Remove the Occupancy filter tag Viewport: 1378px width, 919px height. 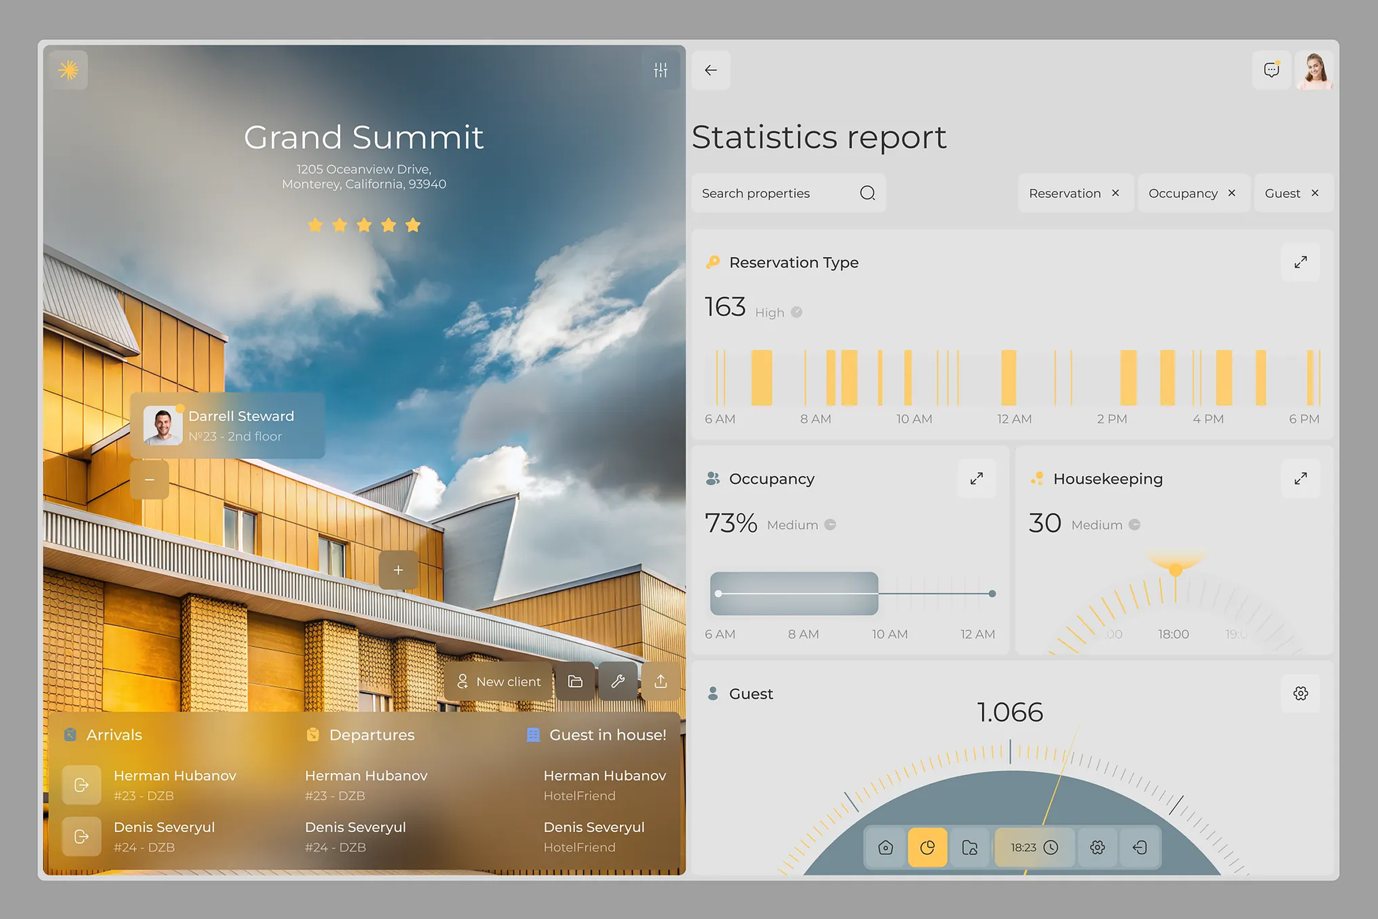1232,193
